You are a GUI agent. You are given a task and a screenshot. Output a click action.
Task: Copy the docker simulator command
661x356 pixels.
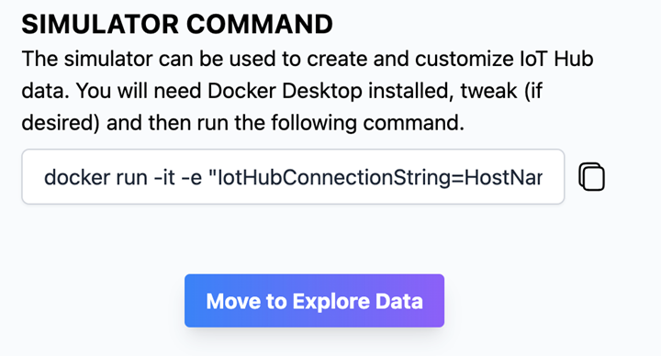click(591, 177)
